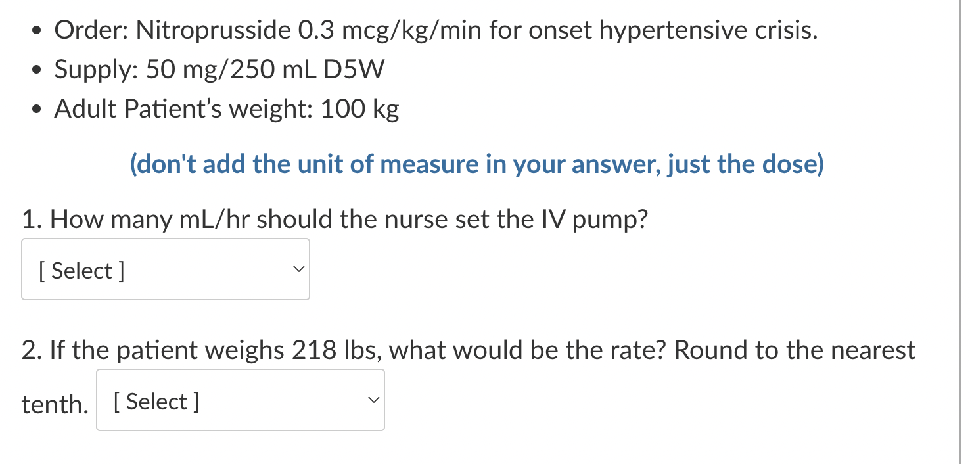Viewport: 970px width, 464px height.
Task: Click the 100 kg weight value
Action: pos(359,108)
